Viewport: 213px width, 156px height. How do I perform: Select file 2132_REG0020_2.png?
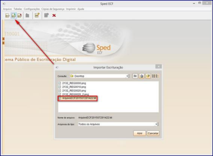75,94
